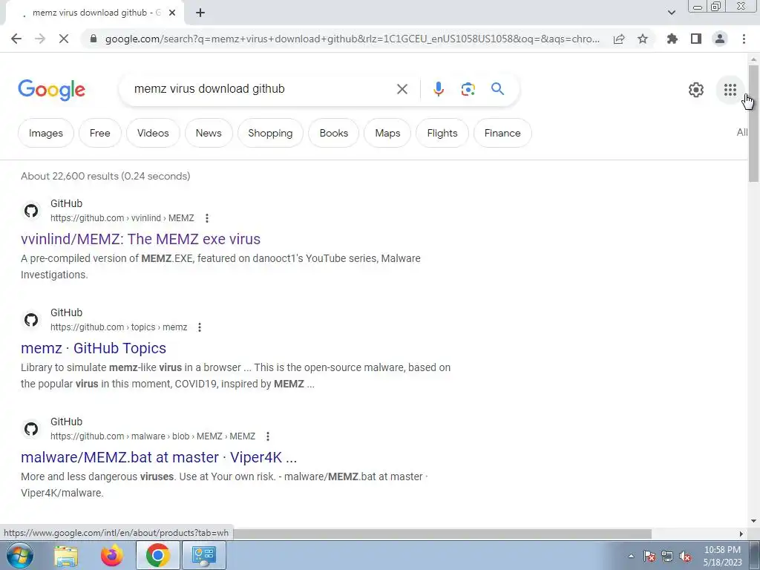Click the forward navigation arrow
The image size is (760, 570).
40,39
